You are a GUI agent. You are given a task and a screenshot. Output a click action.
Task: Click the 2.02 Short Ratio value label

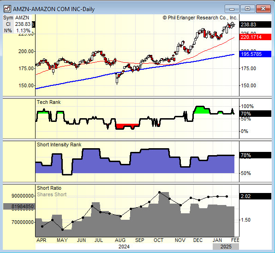point(255,196)
